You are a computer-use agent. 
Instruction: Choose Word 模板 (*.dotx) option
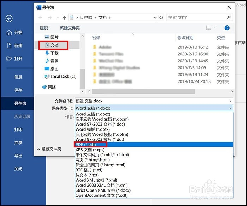tap(154, 129)
